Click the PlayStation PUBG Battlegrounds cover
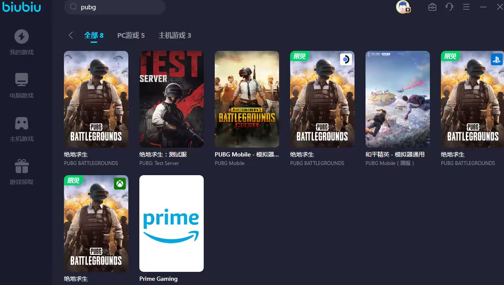504x285 pixels. [x=472, y=99]
